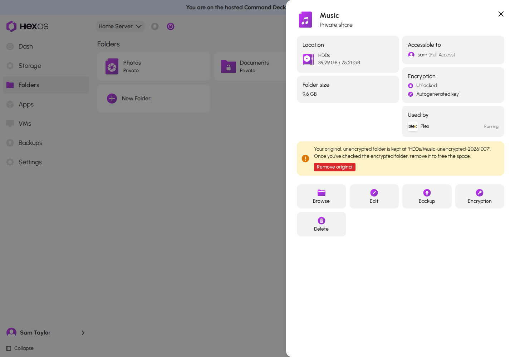Click the Delete folder button
The image size is (515, 357).
click(x=322, y=224)
